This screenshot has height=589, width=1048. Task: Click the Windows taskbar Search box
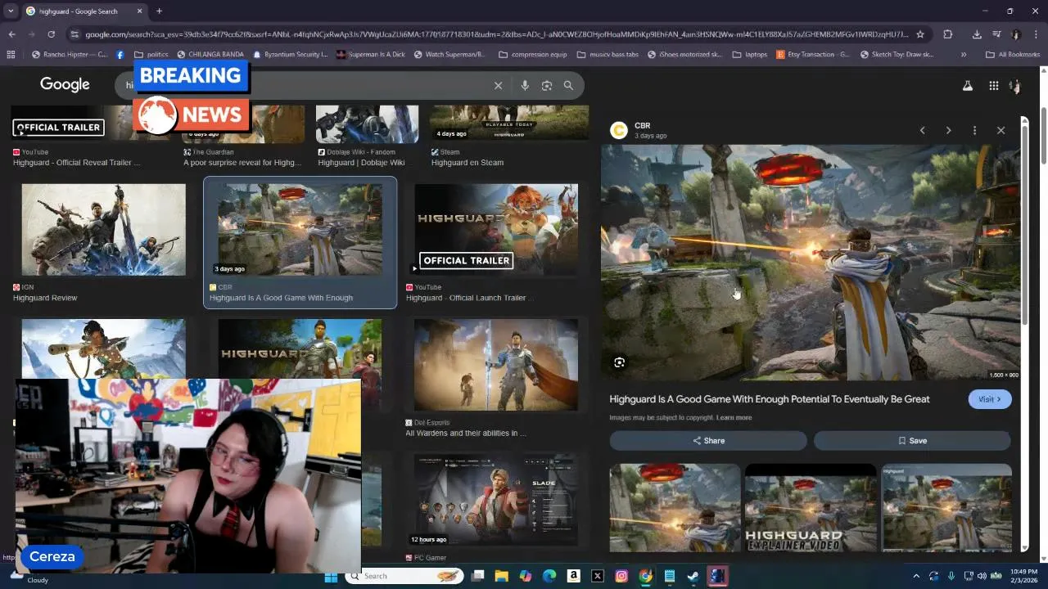(404, 576)
